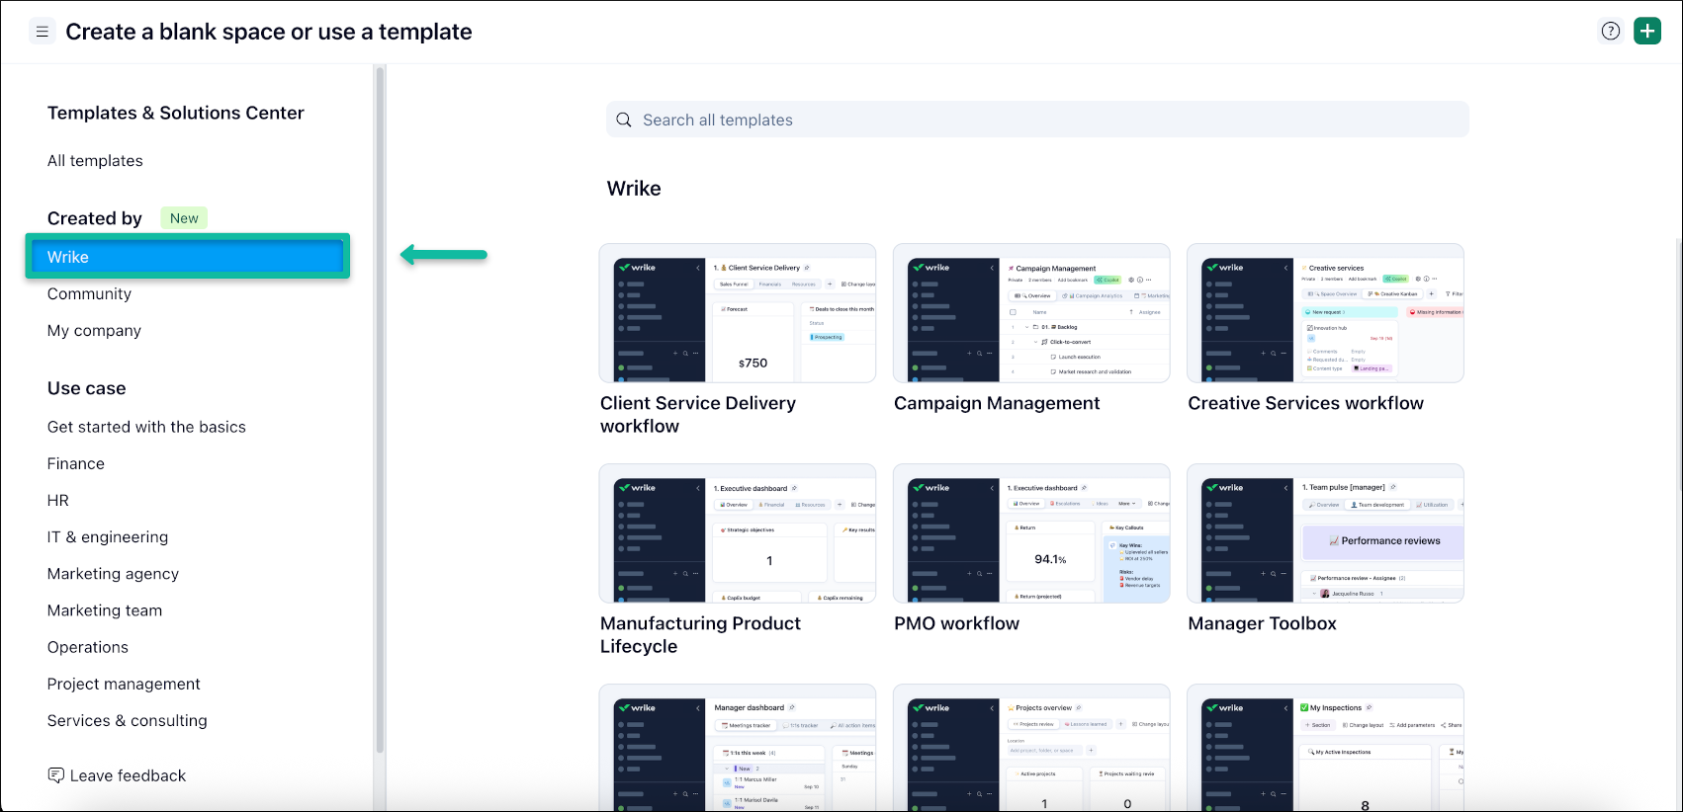Image resolution: width=1683 pixels, height=812 pixels.
Task: Select Community under Created by
Action: pos(89,294)
